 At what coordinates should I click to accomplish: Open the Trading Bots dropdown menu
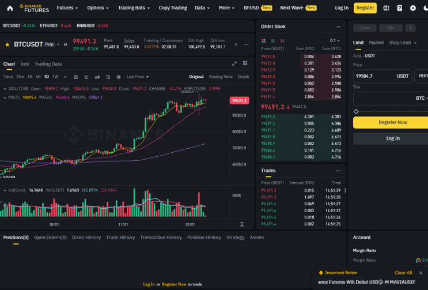134,8
